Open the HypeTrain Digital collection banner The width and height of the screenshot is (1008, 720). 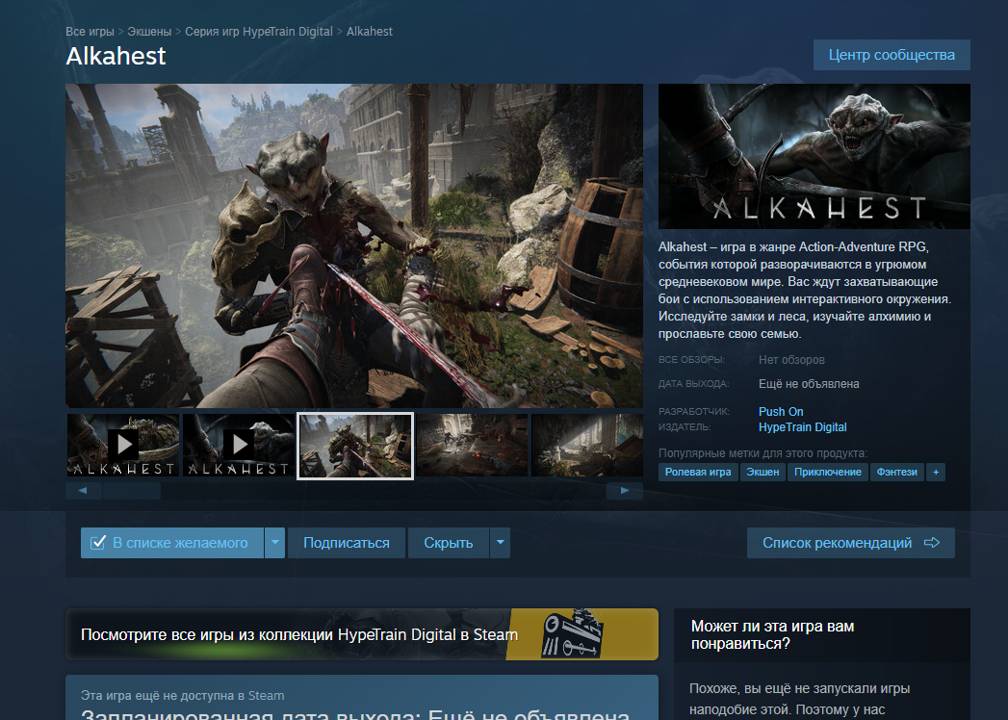[362, 634]
